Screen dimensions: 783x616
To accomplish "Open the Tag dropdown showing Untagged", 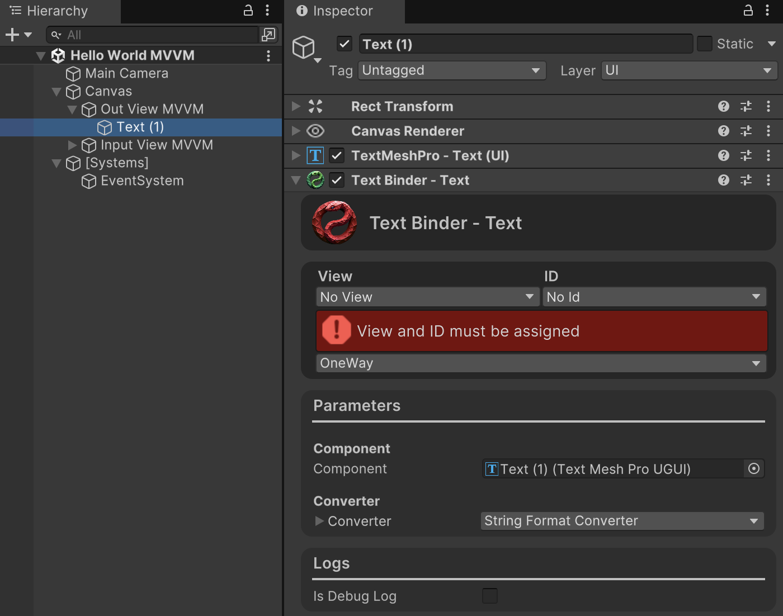I will (x=451, y=70).
